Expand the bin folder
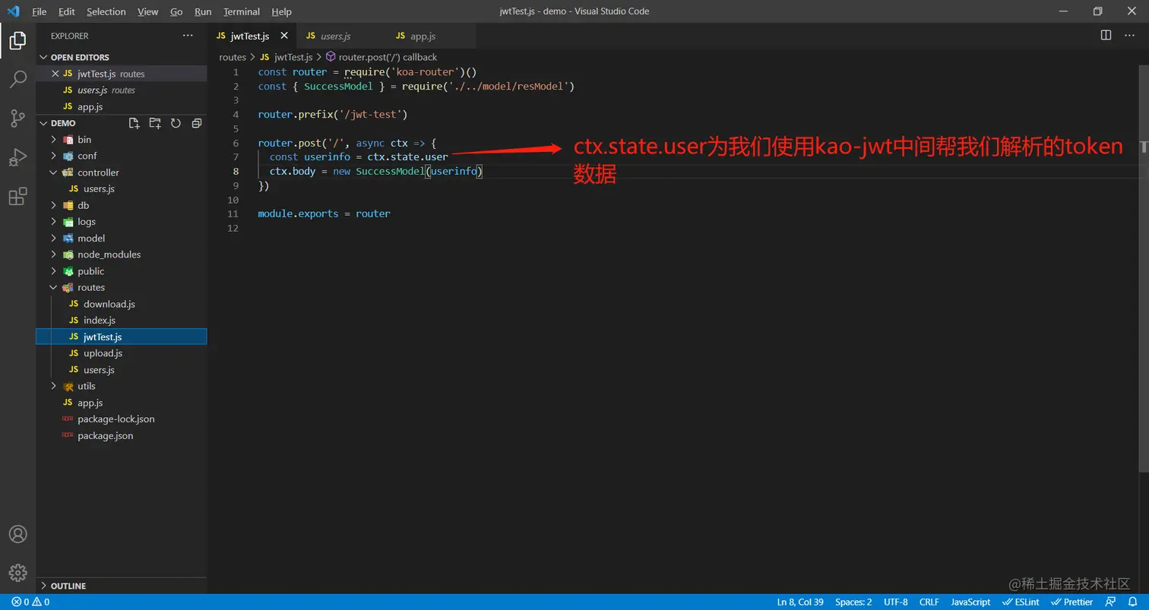This screenshot has width=1149, height=610. [x=122, y=140]
